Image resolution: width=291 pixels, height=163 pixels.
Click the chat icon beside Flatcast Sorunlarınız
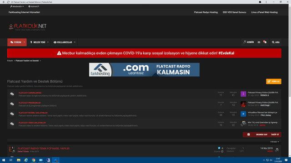pyautogui.click(x=12, y=94)
